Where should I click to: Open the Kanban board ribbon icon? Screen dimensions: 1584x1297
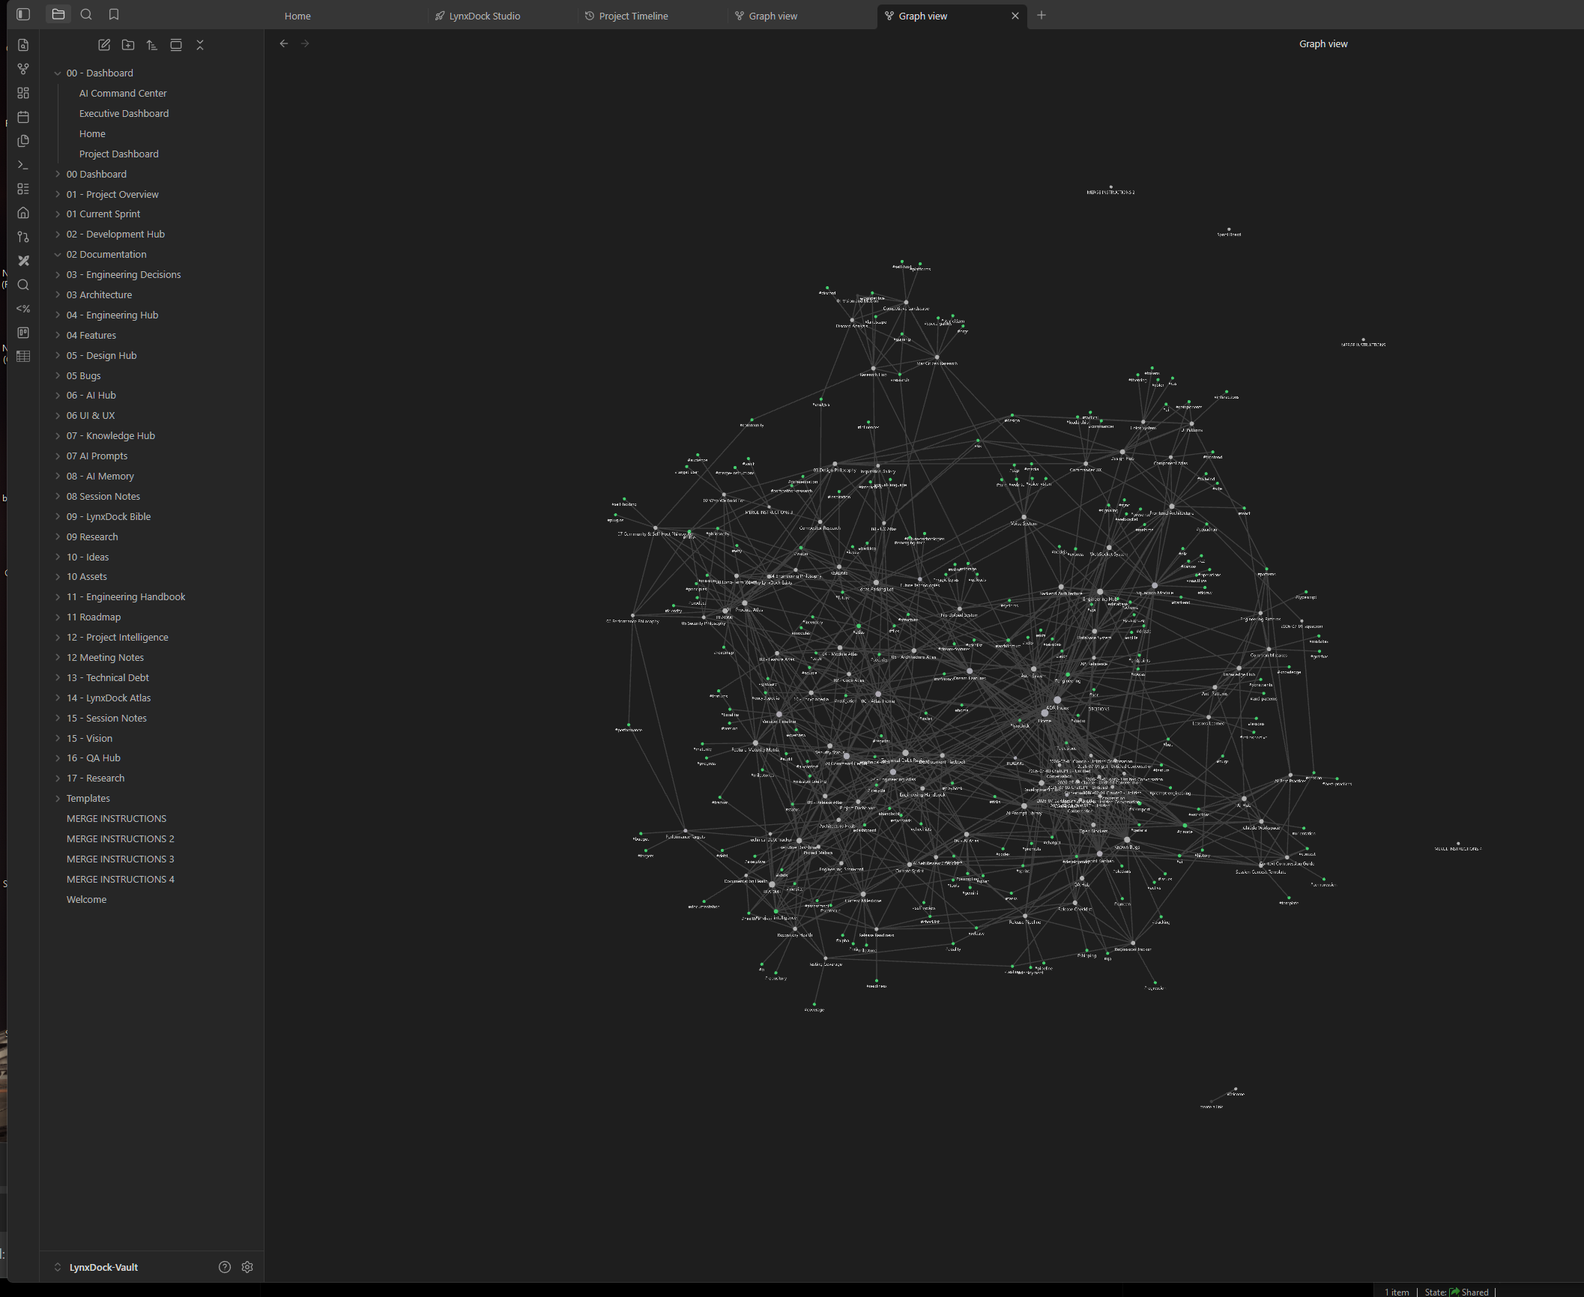tap(23, 333)
